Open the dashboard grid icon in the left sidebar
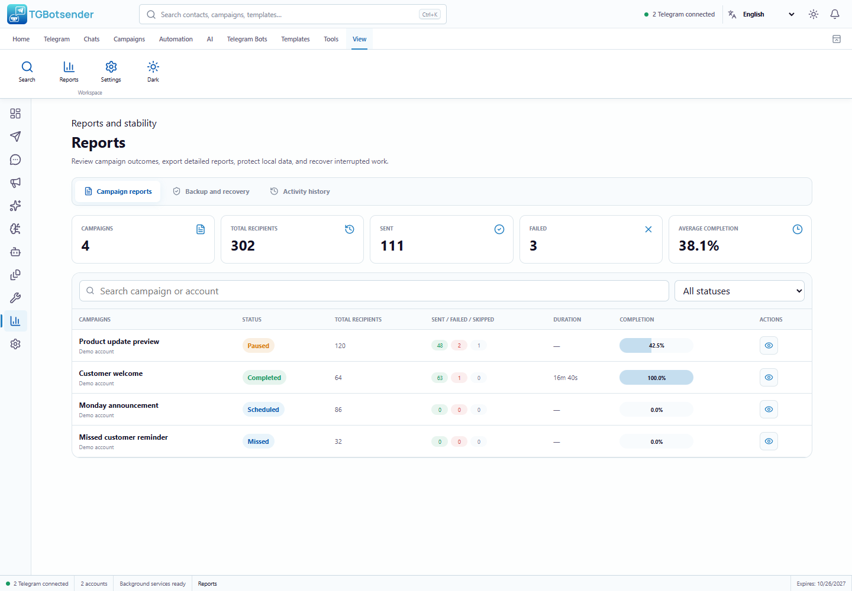The width and height of the screenshot is (852, 591). click(15, 113)
